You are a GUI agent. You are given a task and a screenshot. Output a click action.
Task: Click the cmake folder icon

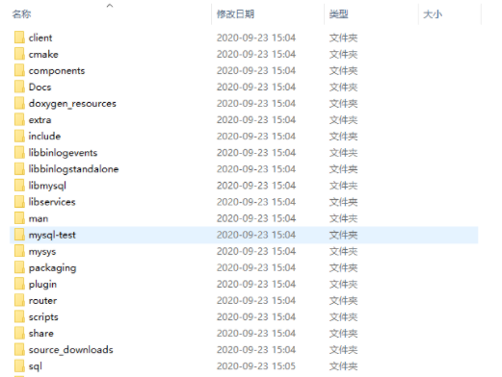pos(19,54)
